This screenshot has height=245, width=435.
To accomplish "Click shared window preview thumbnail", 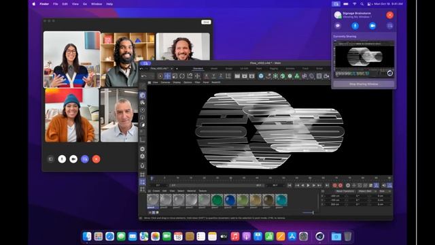I will [364, 59].
